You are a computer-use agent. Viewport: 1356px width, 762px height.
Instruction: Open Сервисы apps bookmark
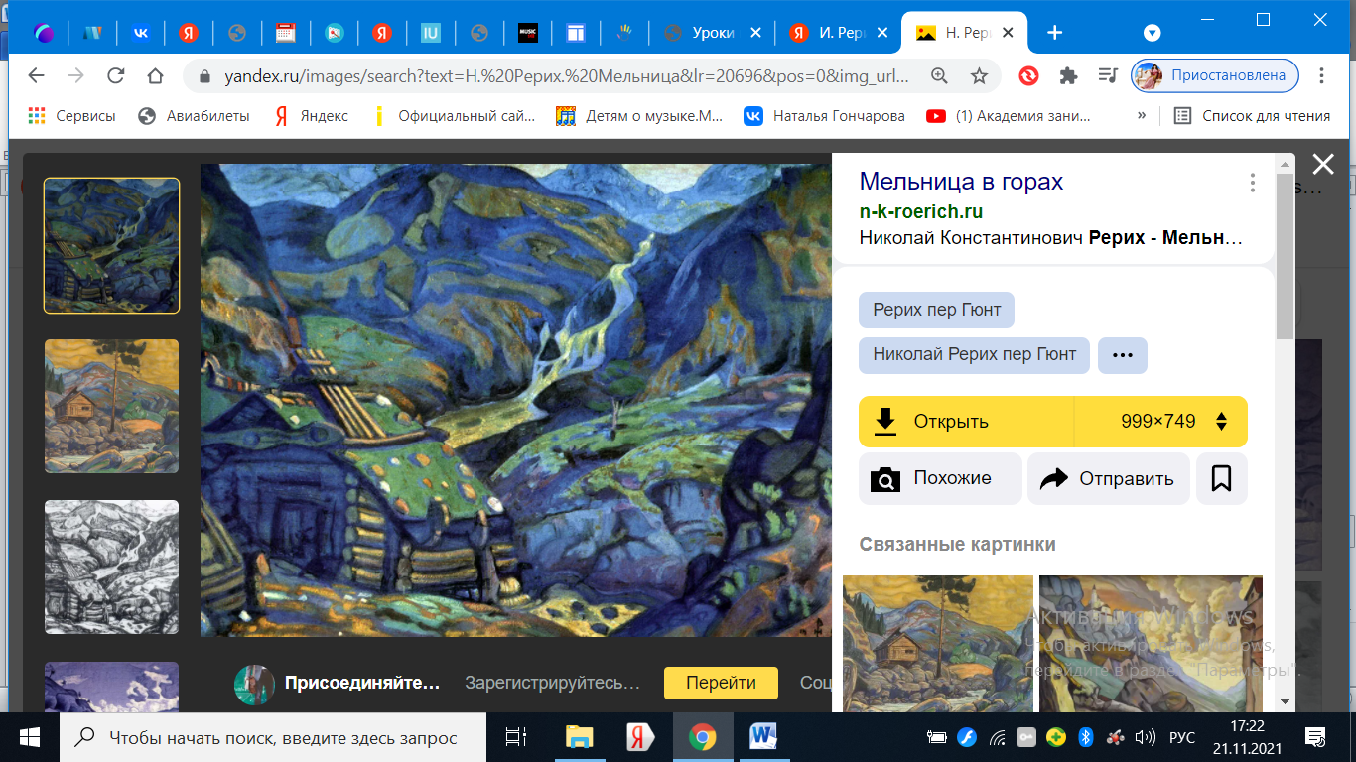point(71,116)
